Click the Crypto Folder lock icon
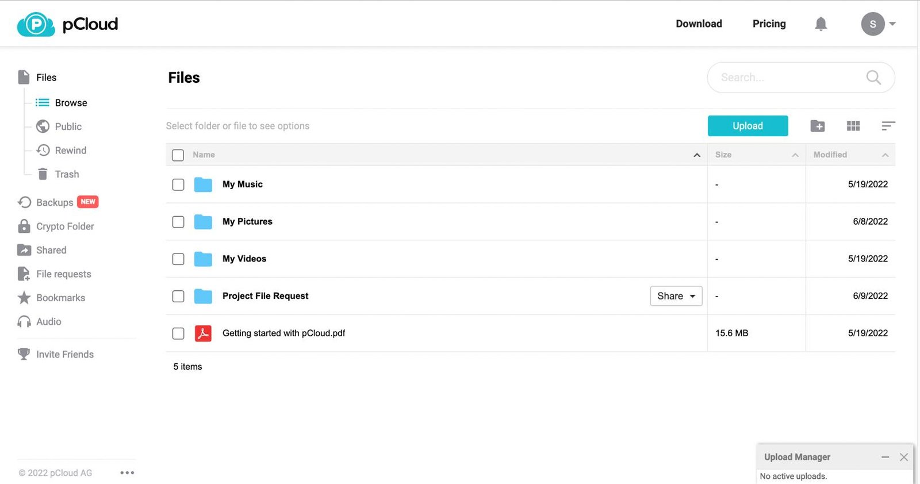This screenshot has height=484, width=920. click(x=24, y=226)
